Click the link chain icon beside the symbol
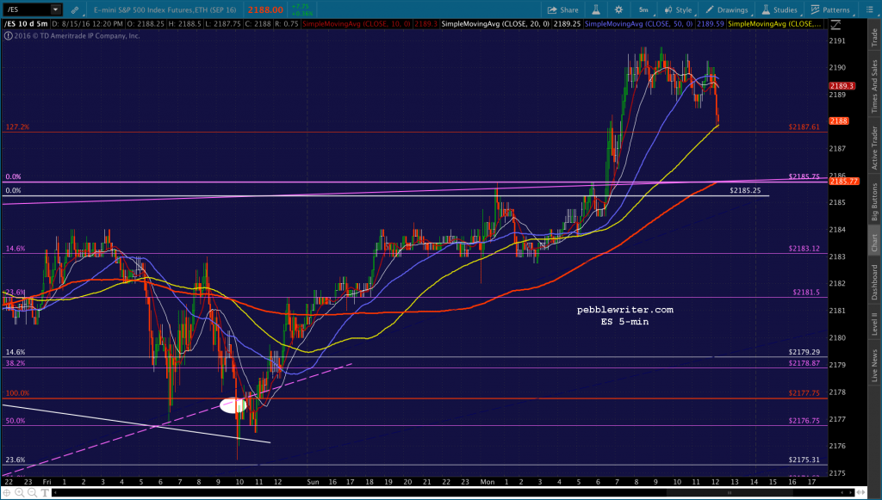 coord(75,9)
